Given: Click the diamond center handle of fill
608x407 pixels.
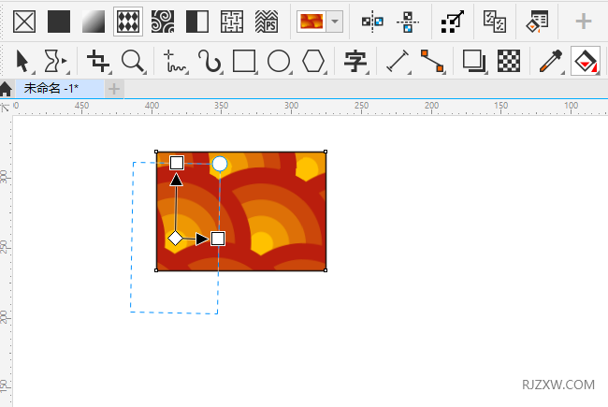Looking at the screenshot, I should [x=175, y=238].
